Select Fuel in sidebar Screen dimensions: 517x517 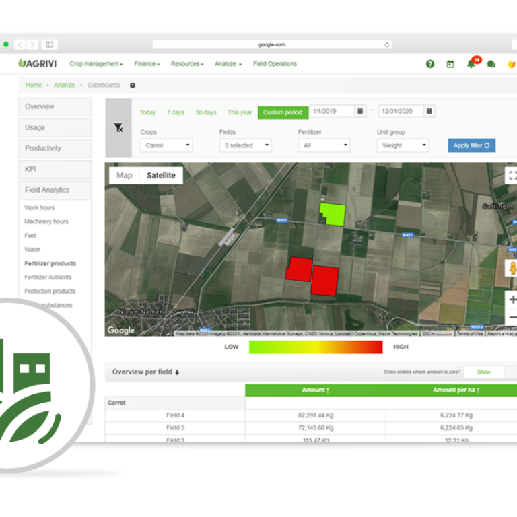30,236
